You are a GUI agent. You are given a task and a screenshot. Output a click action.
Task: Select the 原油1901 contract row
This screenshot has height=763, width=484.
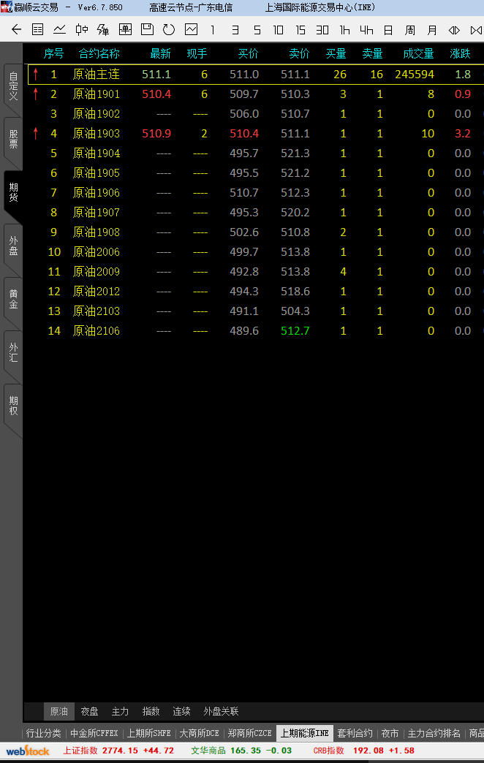256,94
